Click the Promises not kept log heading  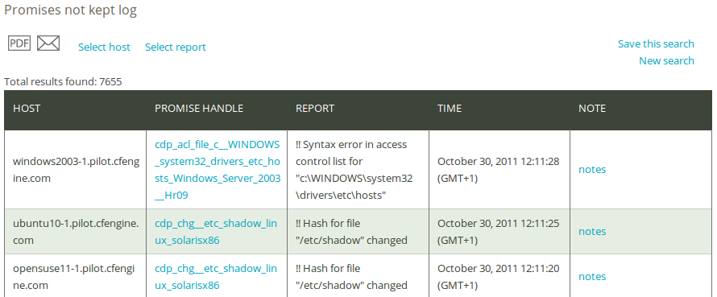[70, 10]
